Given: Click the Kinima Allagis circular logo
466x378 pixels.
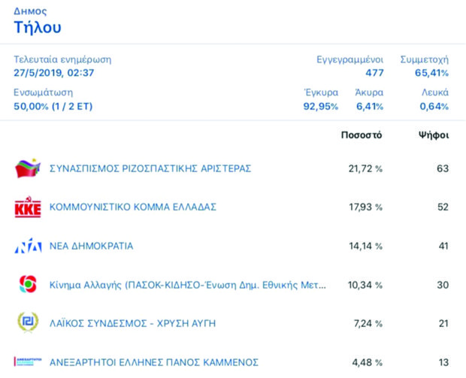Looking at the screenshot, I should pyautogui.click(x=27, y=285).
